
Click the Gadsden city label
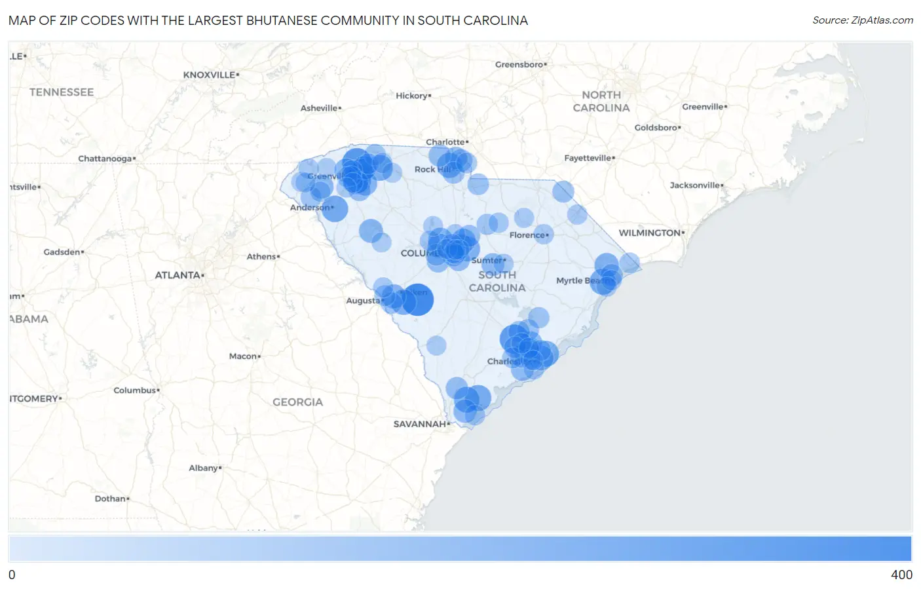64,252
